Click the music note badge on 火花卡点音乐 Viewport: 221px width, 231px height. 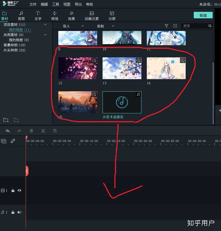[x=138, y=94]
